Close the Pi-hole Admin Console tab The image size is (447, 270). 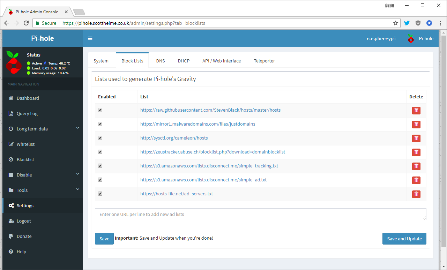66,12
